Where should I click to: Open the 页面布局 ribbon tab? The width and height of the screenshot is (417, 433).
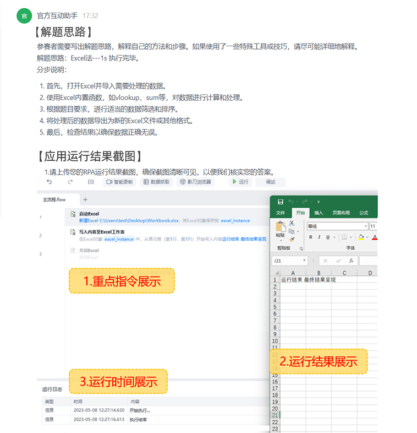pos(341,213)
